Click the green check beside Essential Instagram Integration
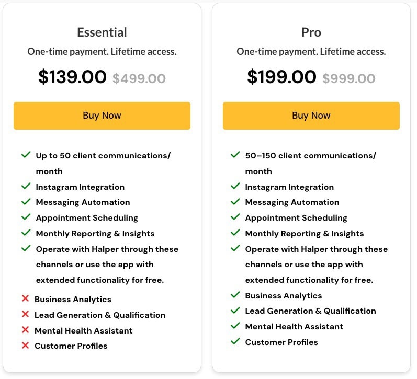The width and height of the screenshot is (417, 379). tap(26, 186)
